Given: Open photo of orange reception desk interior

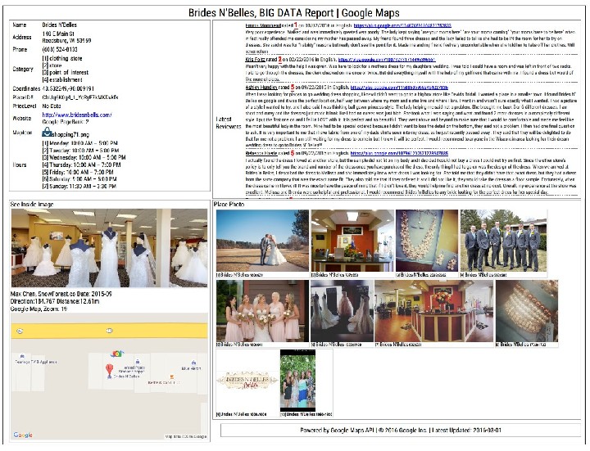Looking at the screenshot, I should [352, 241].
